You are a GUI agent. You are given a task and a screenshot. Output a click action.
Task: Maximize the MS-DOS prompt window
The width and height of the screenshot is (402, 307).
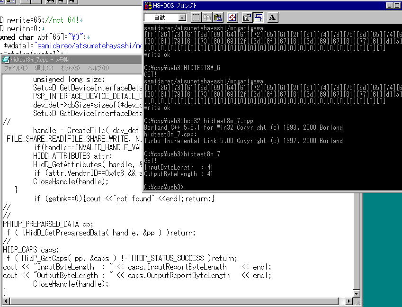pos(397,5)
